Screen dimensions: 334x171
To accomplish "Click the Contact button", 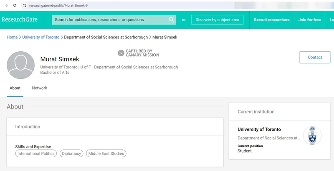I will click(x=315, y=57).
